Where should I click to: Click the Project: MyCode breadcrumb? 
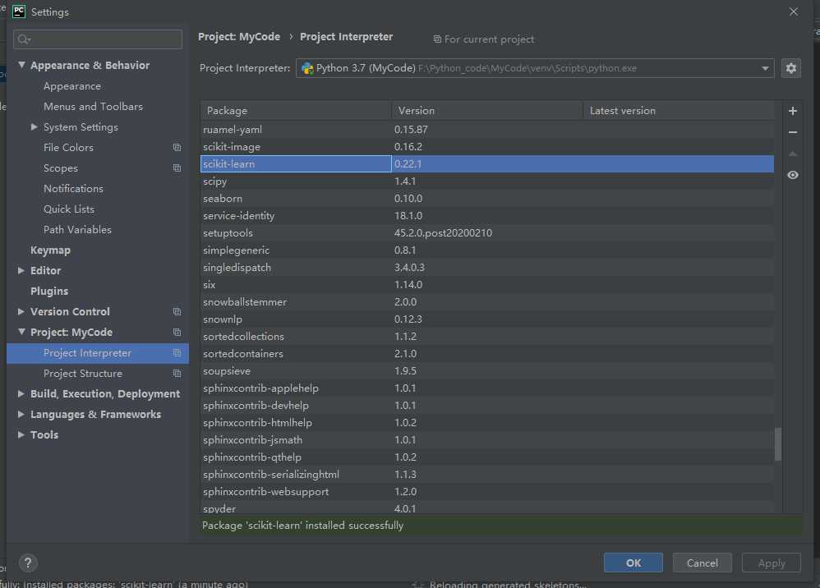(x=239, y=37)
